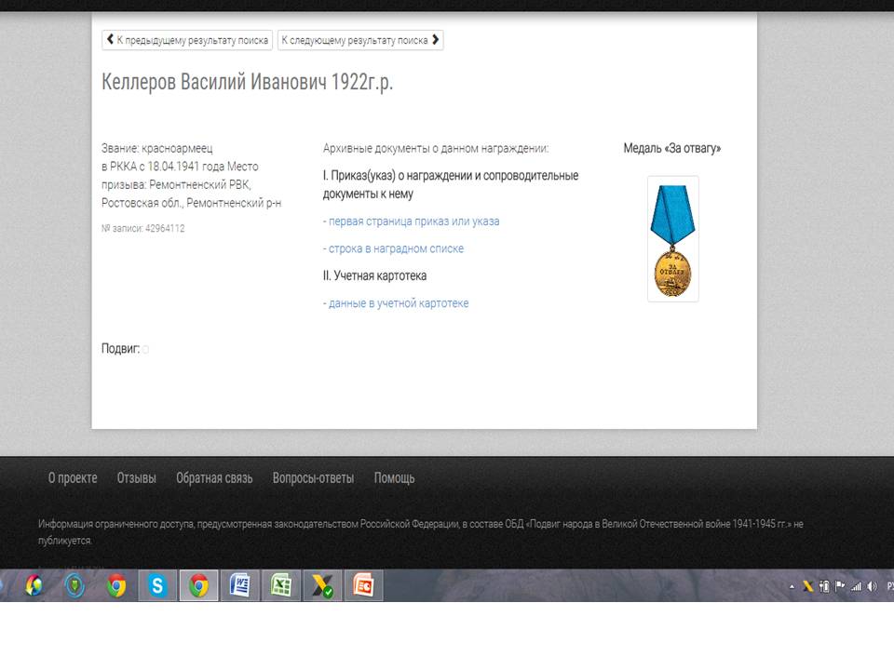Click the volume speaker tray icon
The height and width of the screenshot is (670, 894).
tap(872, 586)
